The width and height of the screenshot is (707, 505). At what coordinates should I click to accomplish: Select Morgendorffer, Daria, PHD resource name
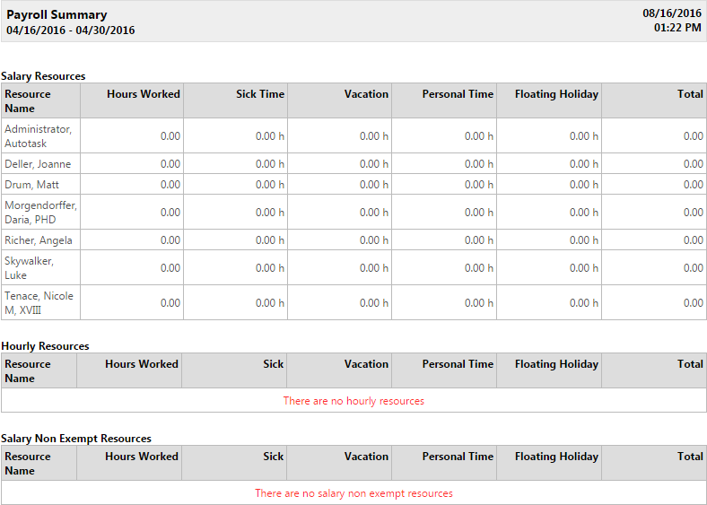(40, 213)
